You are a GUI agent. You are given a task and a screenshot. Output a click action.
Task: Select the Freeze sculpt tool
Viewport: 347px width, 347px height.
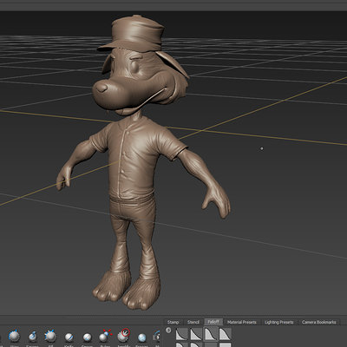[141, 337]
